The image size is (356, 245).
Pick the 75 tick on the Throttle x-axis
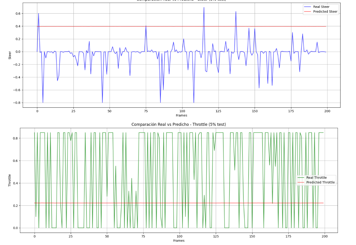[x=143, y=237]
